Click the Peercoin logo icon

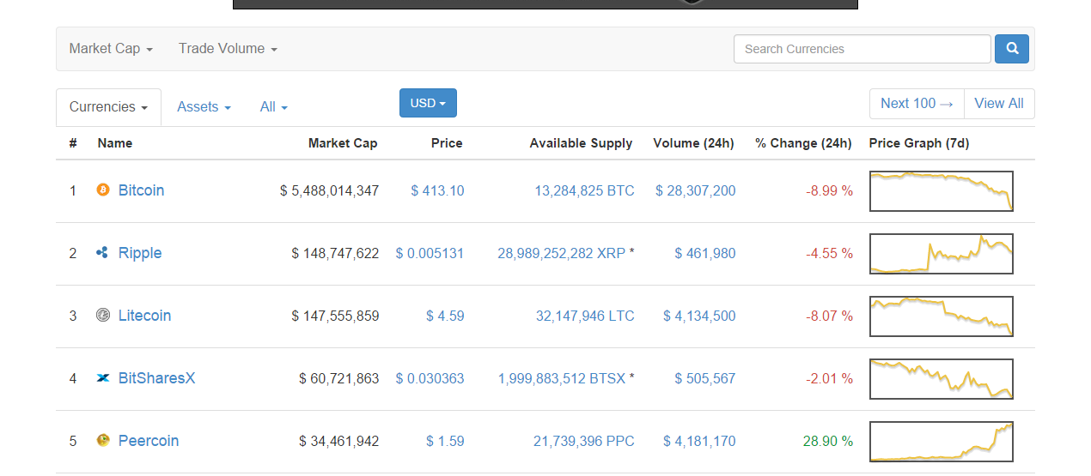click(x=103, y=440)
